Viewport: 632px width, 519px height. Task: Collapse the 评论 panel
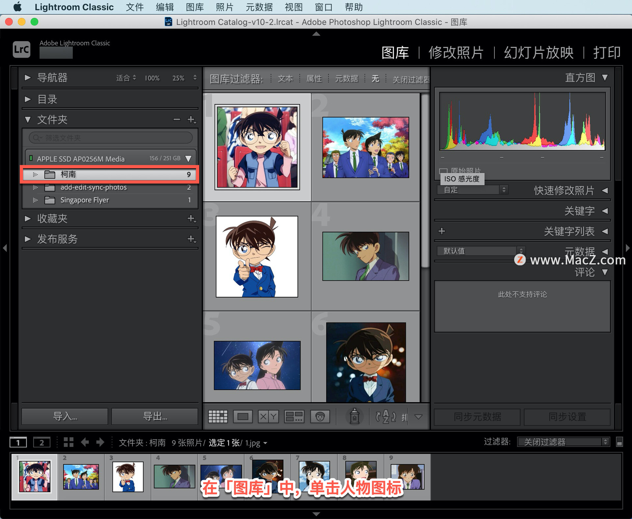[x=605, y=272]
